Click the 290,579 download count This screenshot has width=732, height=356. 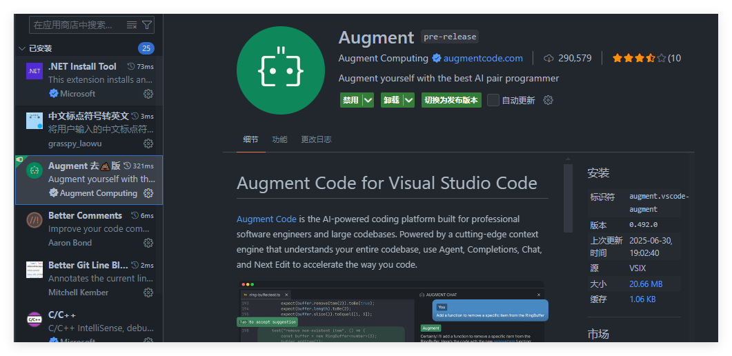[x=575, y=59]
